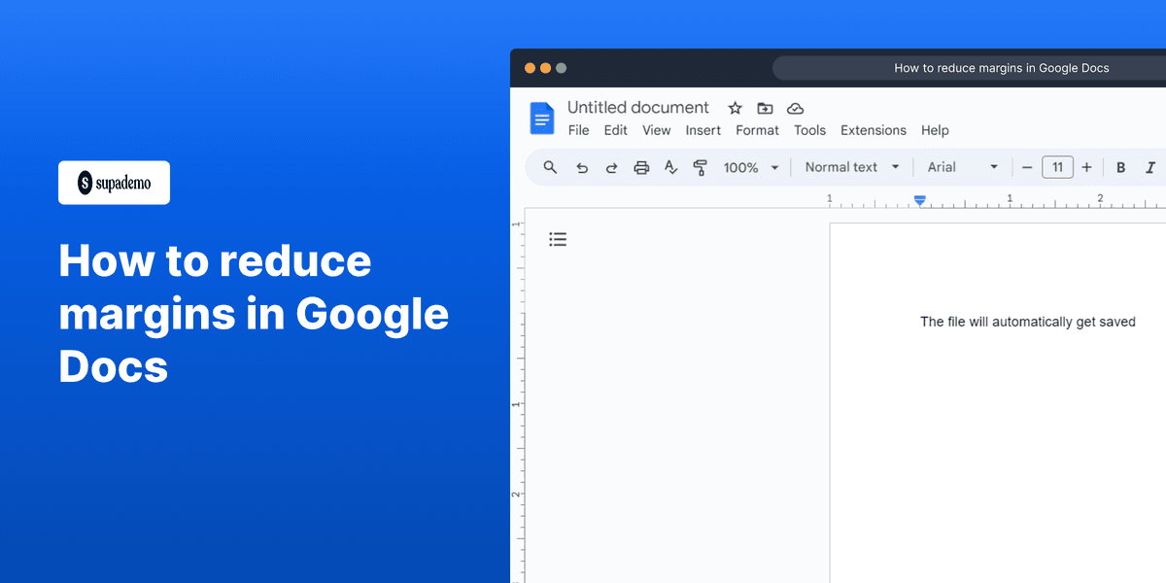
Task: Open the Arial font dropdown
Action: 961,167
